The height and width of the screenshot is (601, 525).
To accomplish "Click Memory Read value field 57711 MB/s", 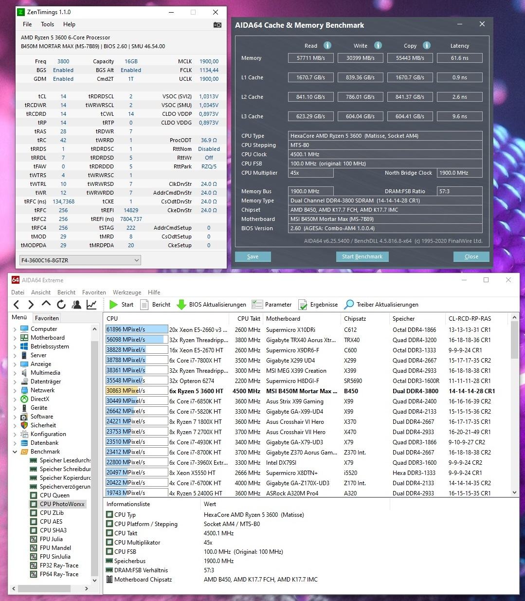I will pos(310,58).
